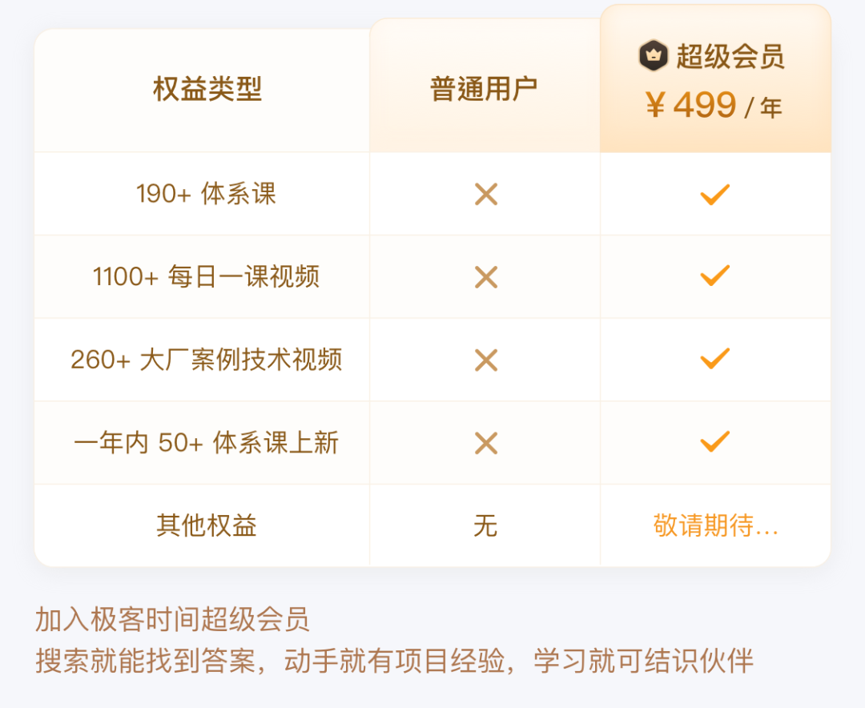Click the 权益类型 header cell
Viewport: 865px width, 708px height.
pyautogui.click(x=207, y=89)
